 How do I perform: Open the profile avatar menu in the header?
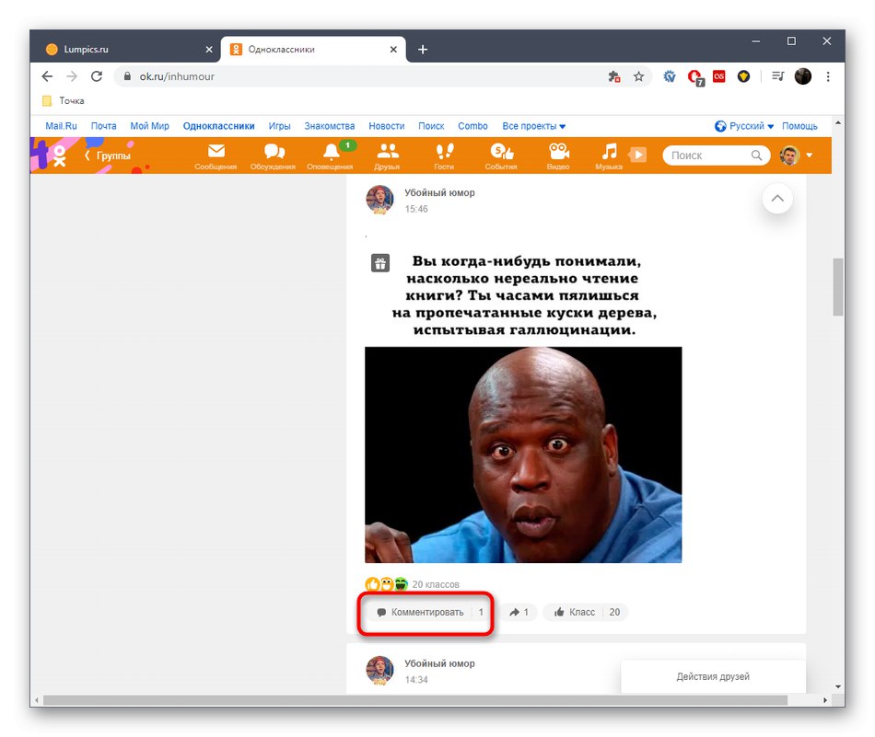790,156
